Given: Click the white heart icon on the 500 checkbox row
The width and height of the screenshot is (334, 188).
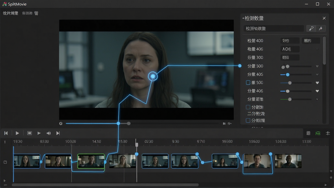Looking at the screenshot, I should click(x=317, y=83).
